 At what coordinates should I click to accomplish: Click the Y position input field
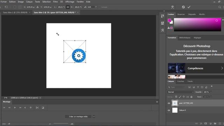[47, 7]
